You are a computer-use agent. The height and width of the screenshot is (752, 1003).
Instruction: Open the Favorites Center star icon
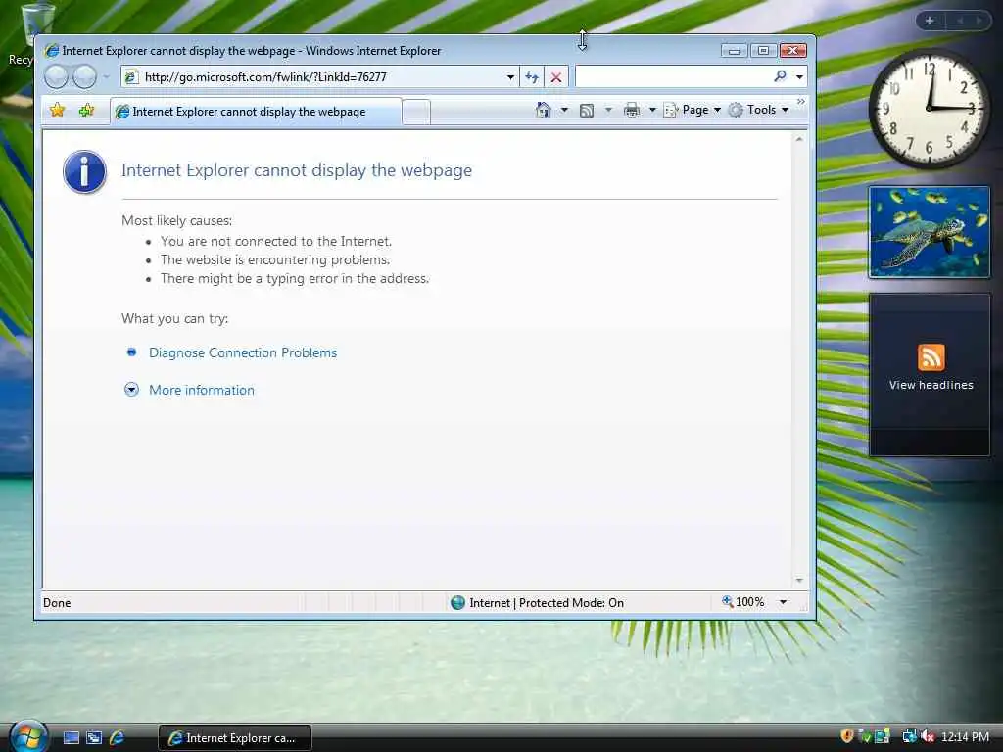57,110
